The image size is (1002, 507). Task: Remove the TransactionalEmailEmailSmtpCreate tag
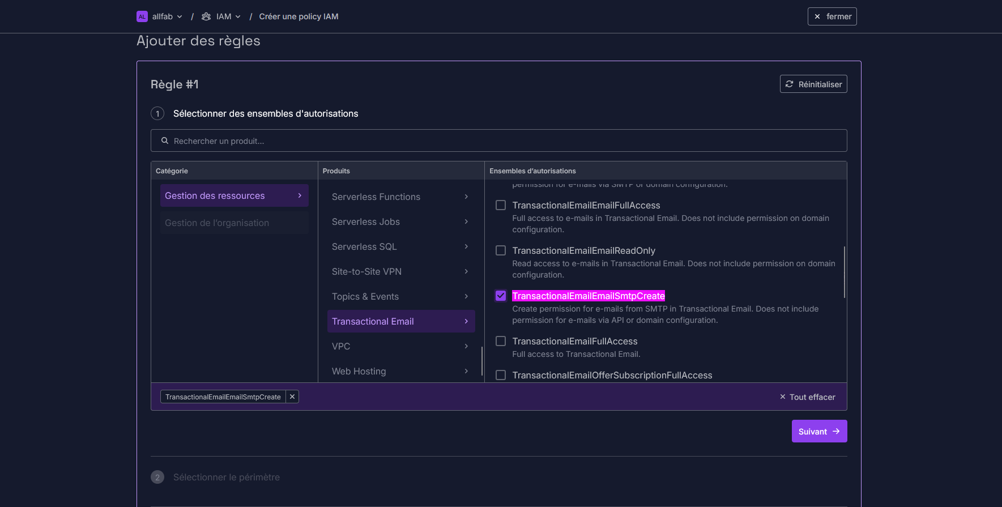[x=292, y=397]
